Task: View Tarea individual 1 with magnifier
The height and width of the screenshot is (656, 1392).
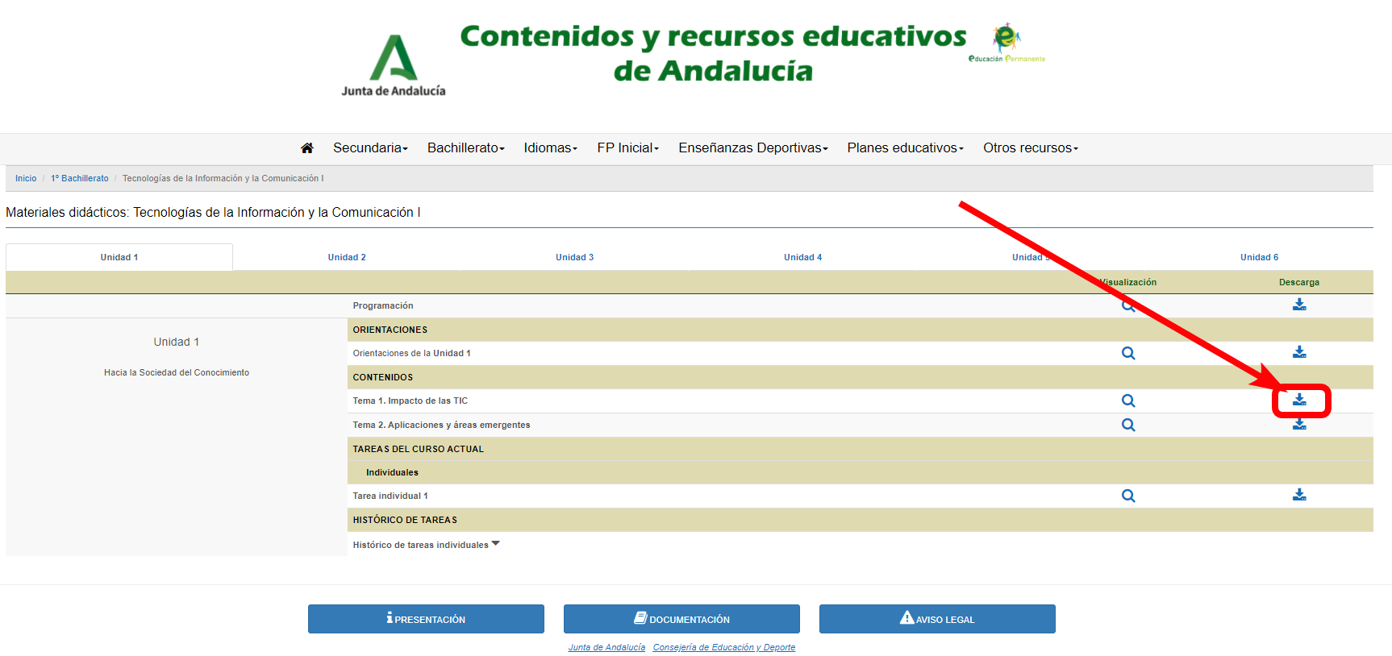Action: (1128, 496)
